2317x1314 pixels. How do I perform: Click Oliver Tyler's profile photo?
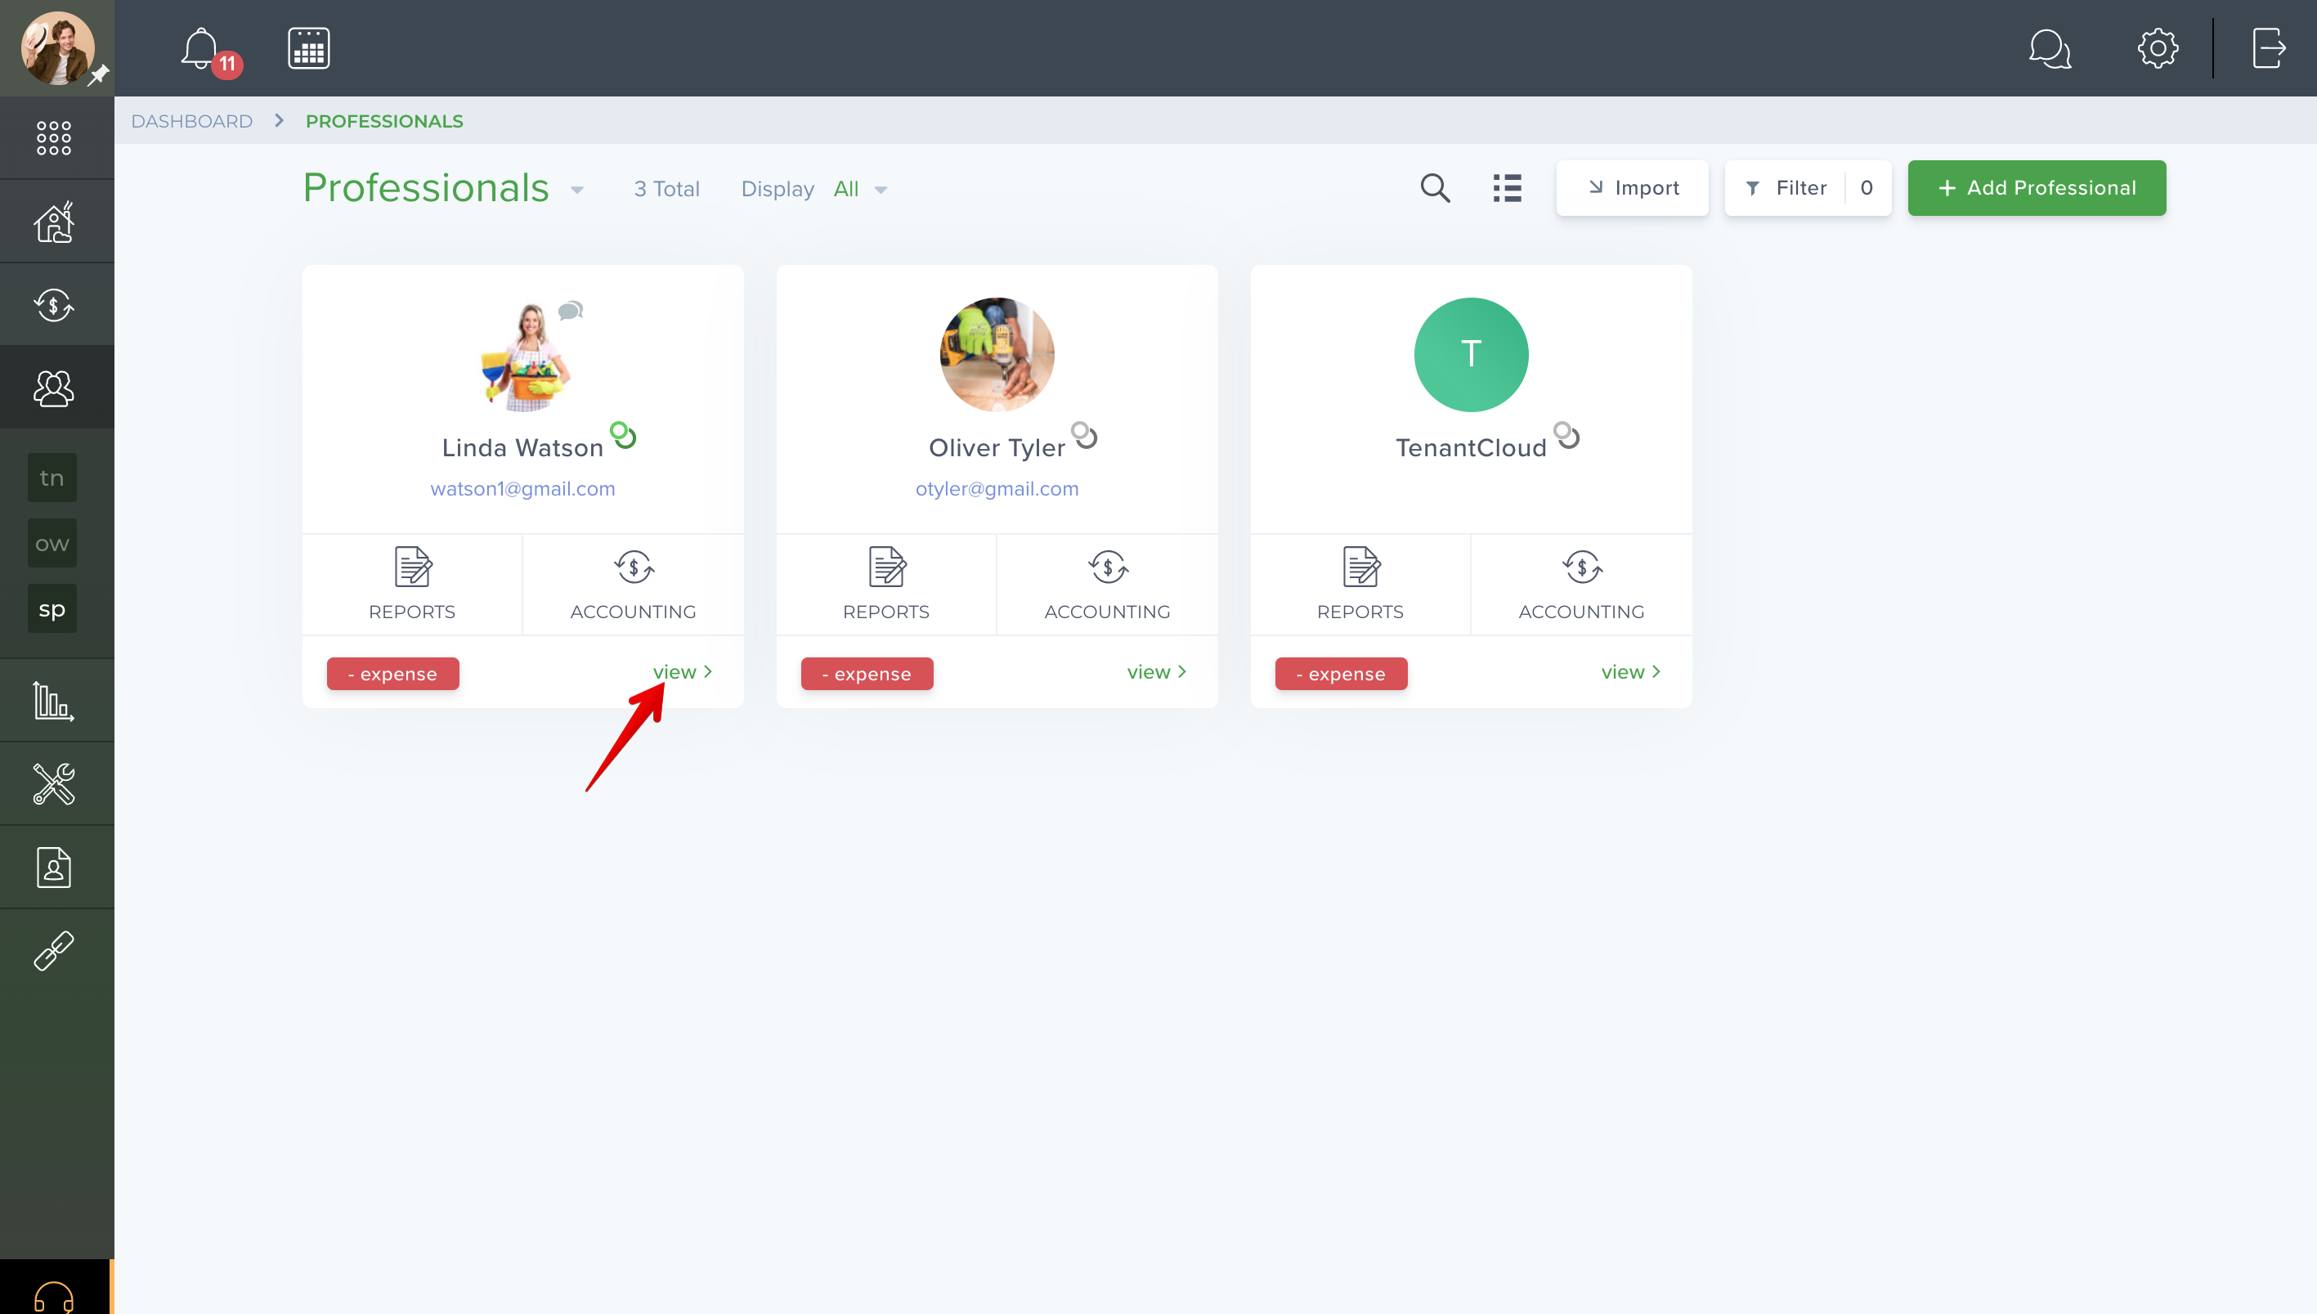pyautogui.click(x=997, y=355)
